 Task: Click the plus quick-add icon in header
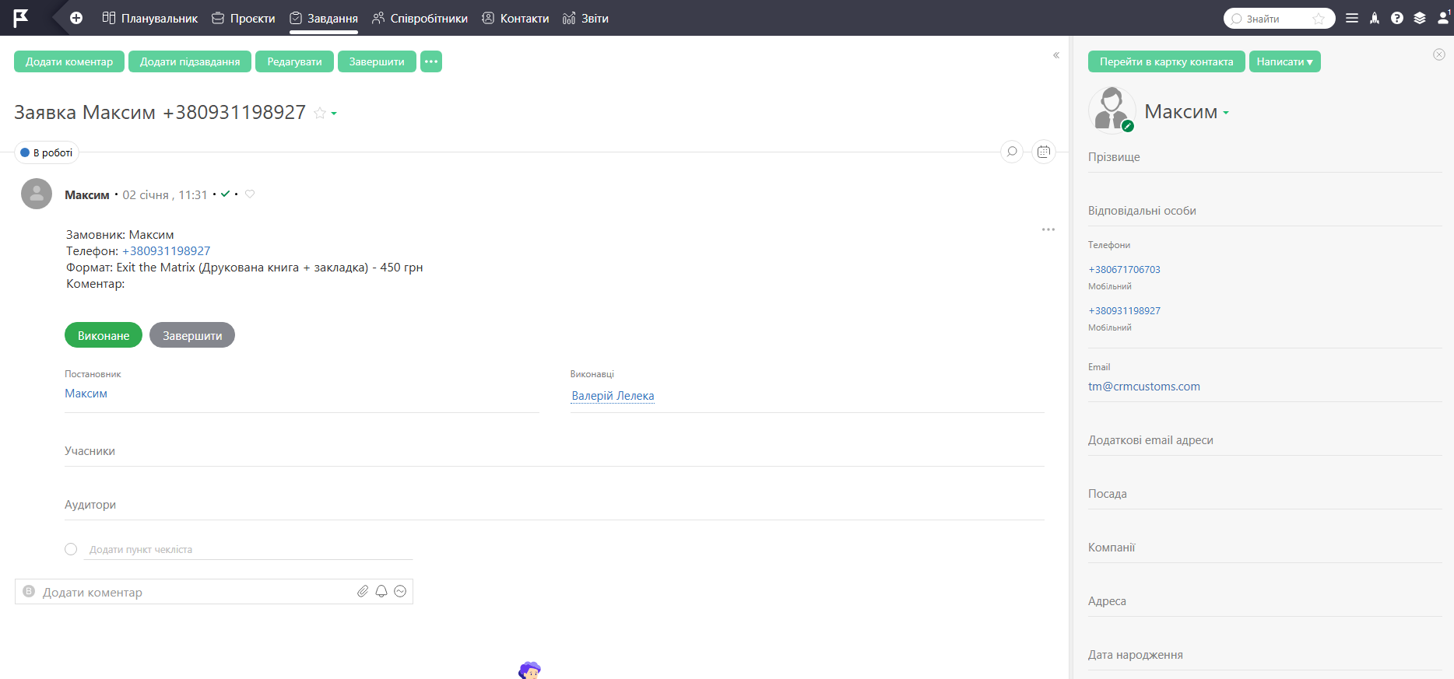click(76, 18)
